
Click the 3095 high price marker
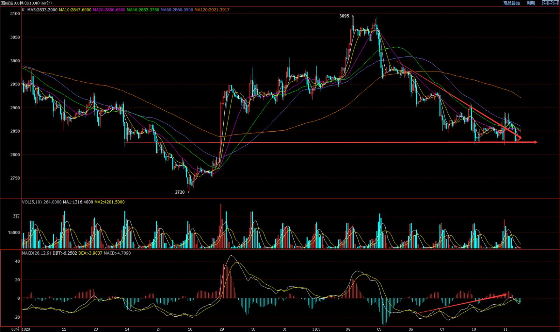[344, 16]
